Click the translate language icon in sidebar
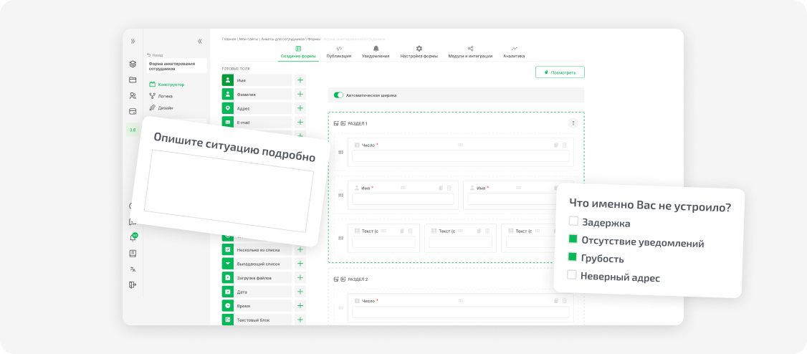The width and height of the screenshot is (807, 354). coord(133,269)
